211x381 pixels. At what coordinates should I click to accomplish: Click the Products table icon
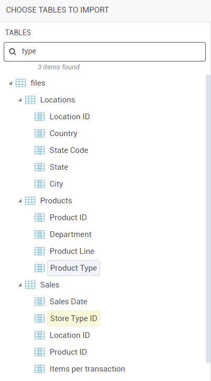pos(30,201)
